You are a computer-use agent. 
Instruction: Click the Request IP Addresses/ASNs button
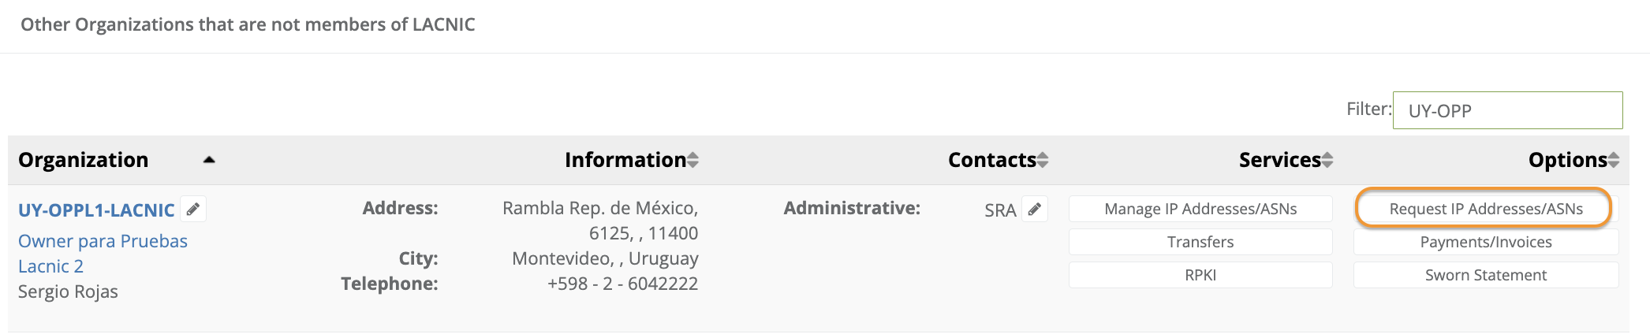pos(1485,209)
